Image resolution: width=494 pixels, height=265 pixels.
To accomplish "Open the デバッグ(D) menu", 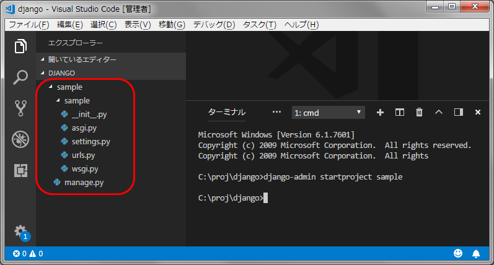I will click(x=214, y=25).
